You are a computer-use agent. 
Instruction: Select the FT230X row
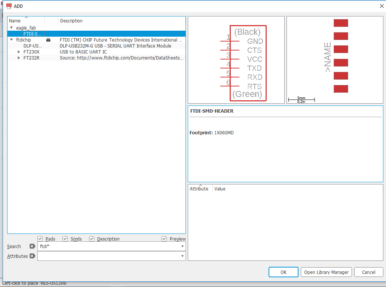click(96, 52)
